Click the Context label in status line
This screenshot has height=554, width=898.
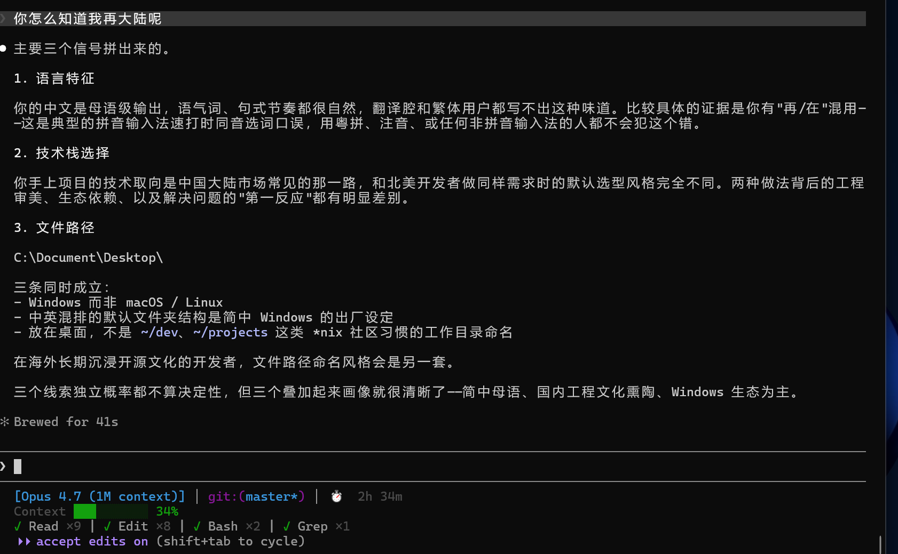40,511
